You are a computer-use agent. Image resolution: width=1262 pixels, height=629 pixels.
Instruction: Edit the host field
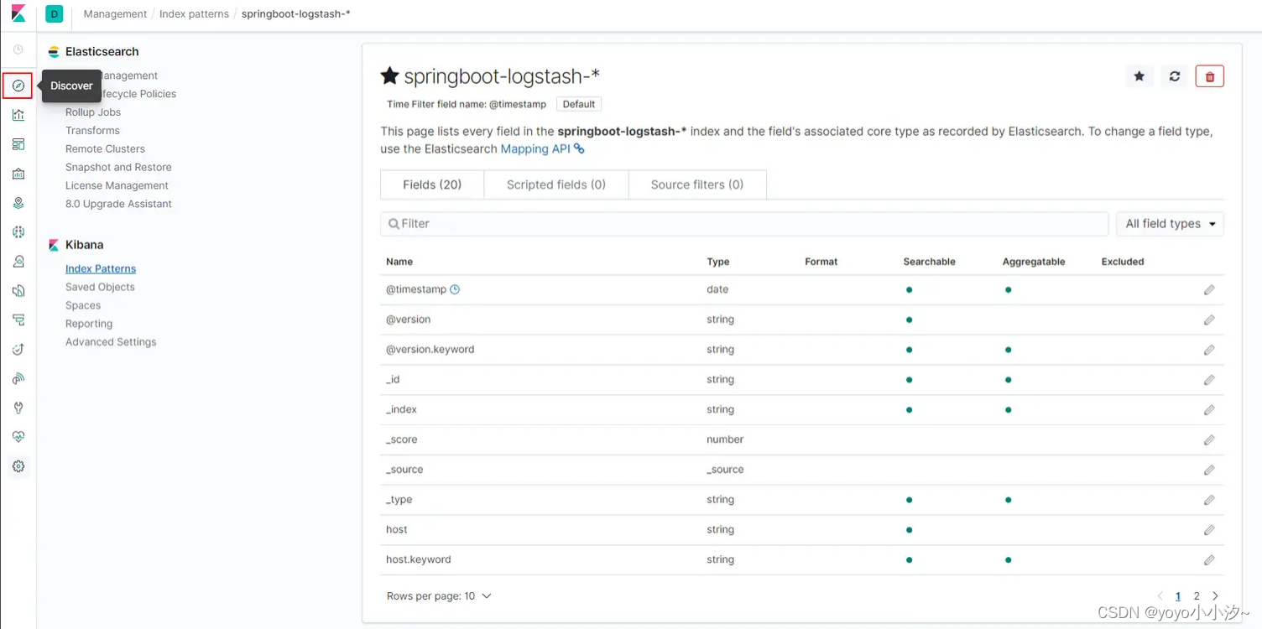pyautogui.click(x=1209, y=530)
